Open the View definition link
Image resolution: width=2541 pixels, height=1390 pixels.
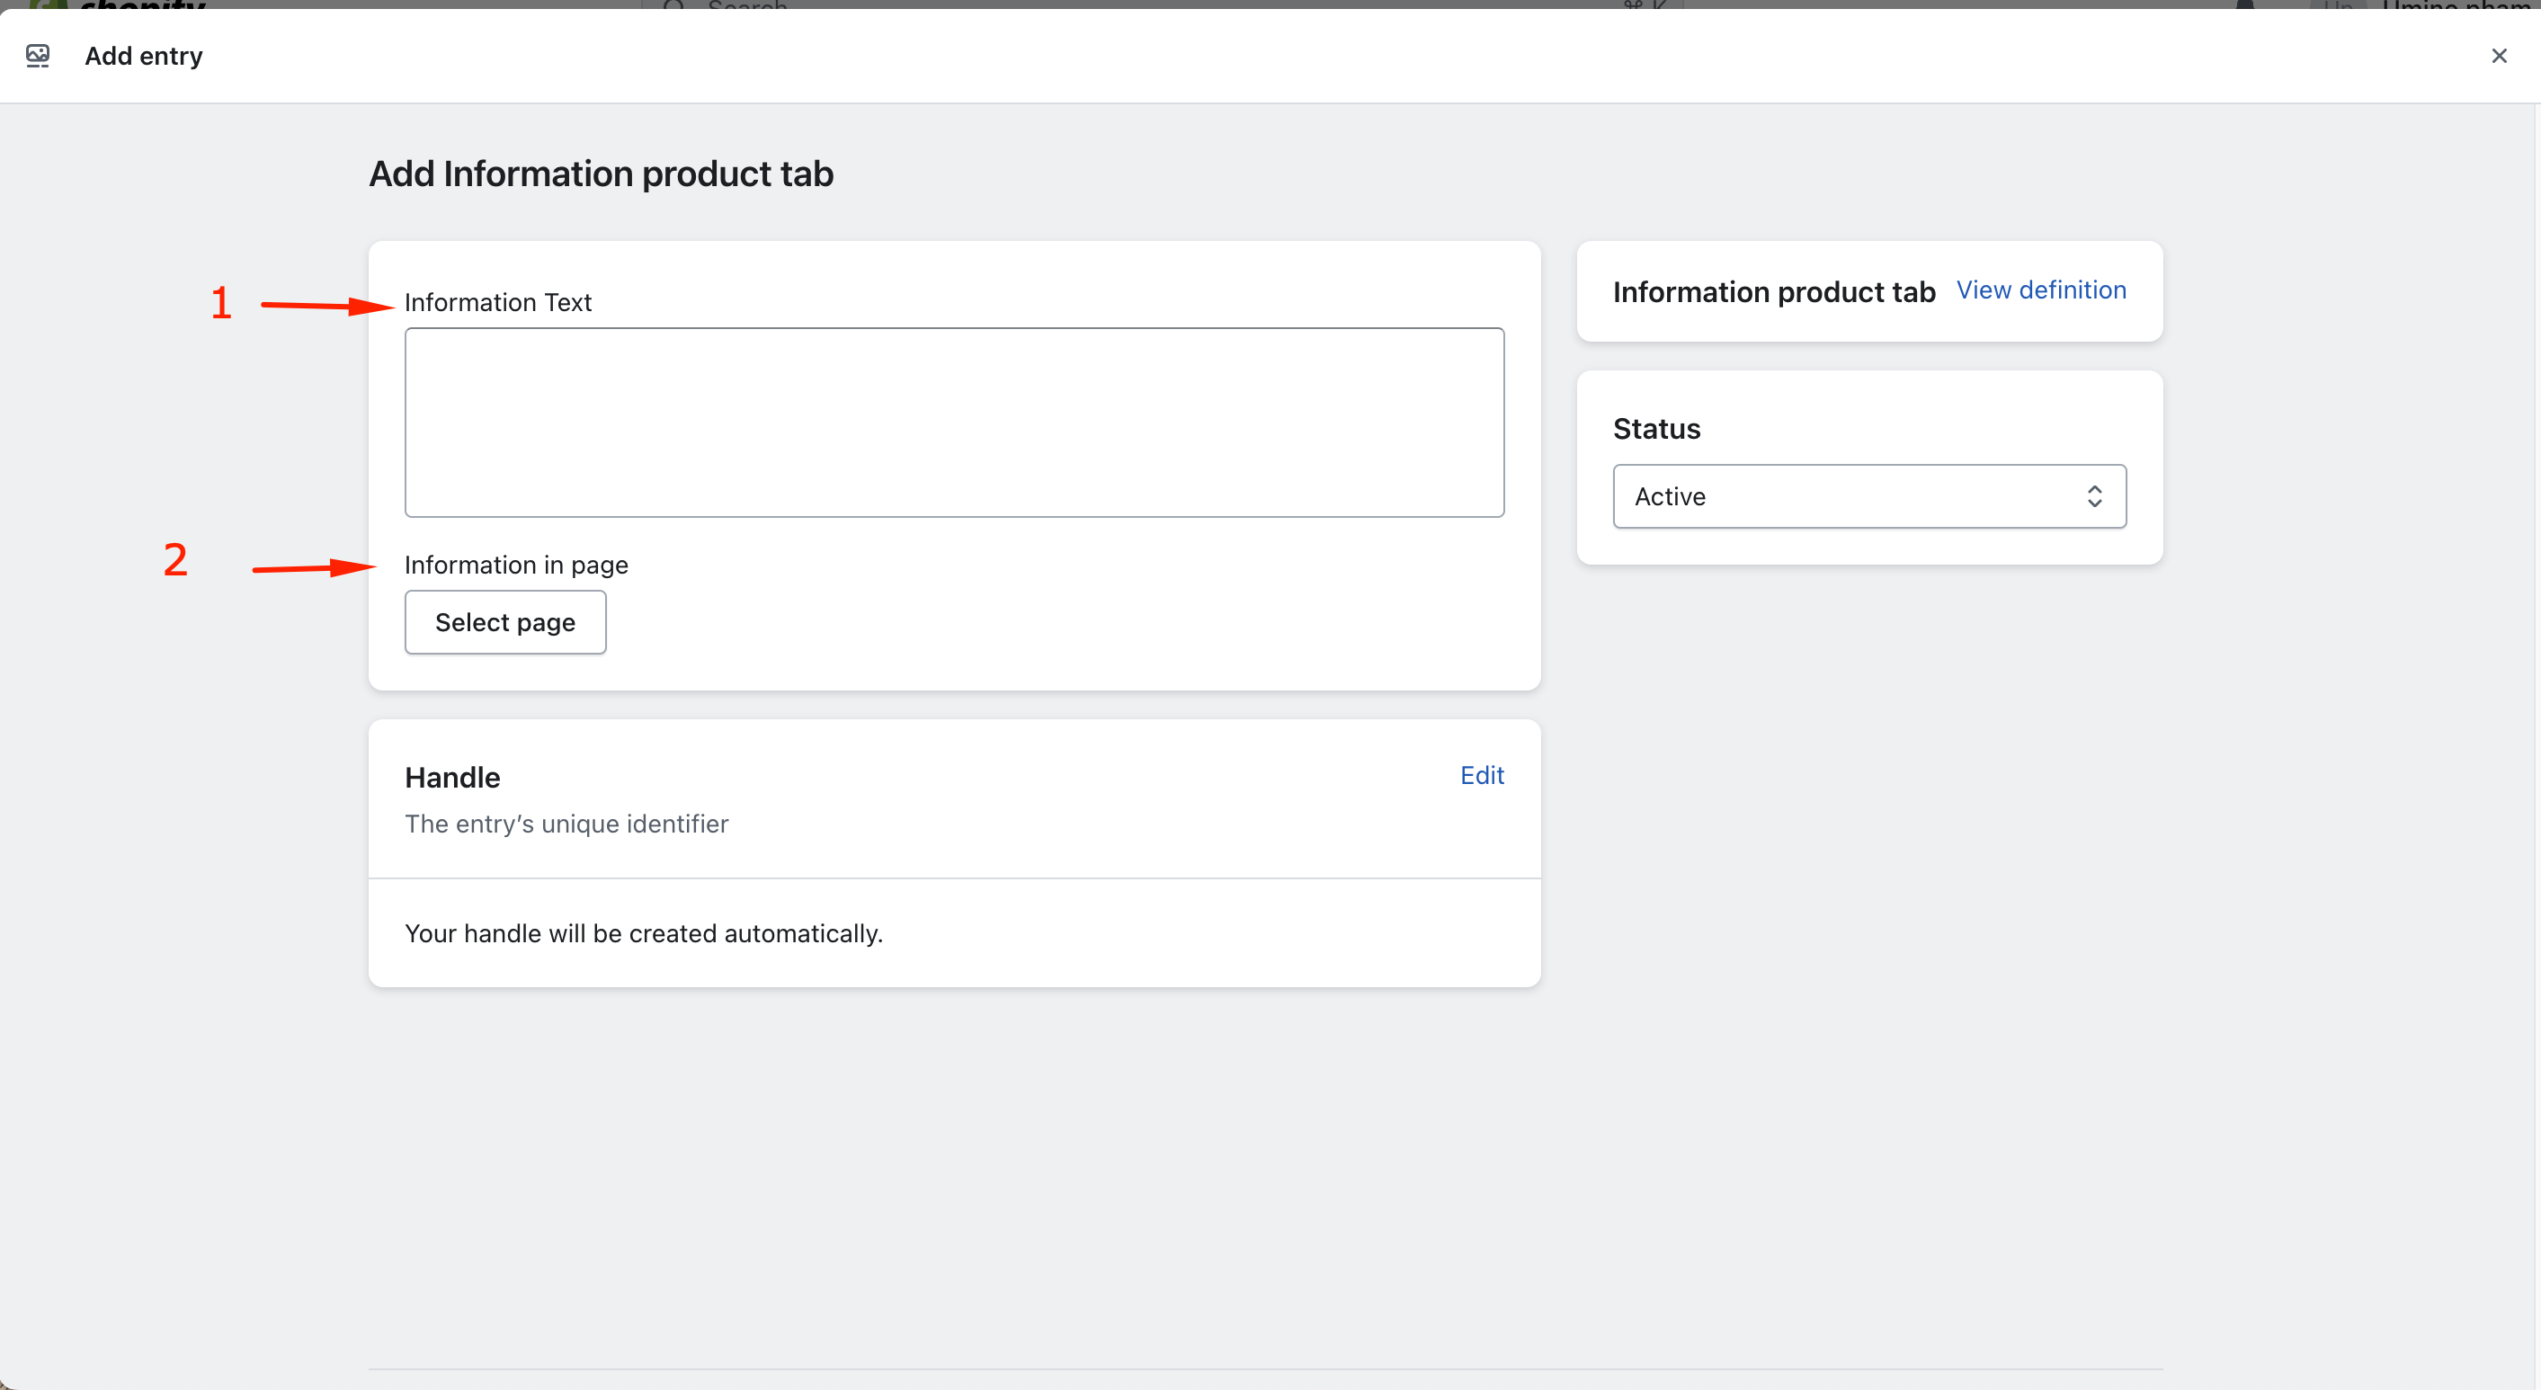pos(2040,290)
